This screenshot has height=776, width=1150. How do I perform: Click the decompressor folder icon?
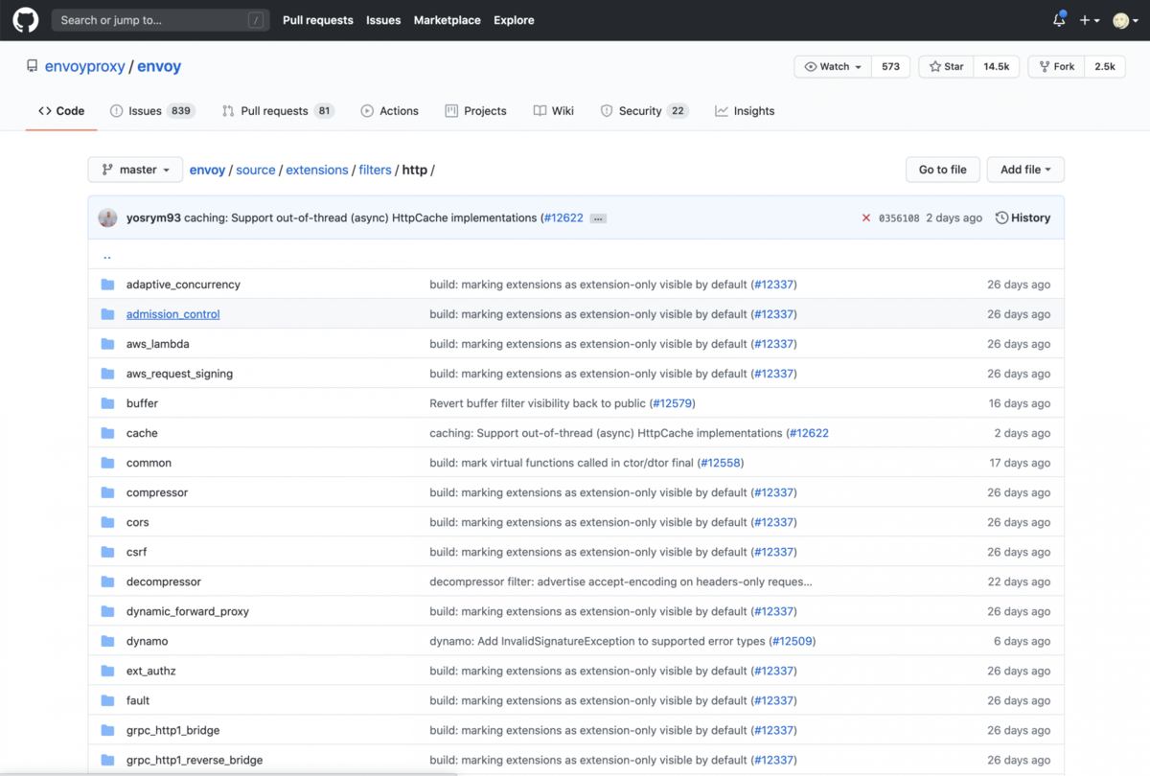point(107,582)
